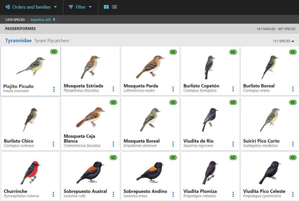The image size is (299, 201).
Task: Open more options for Piojito Picudo
Action: coord(54,89)
